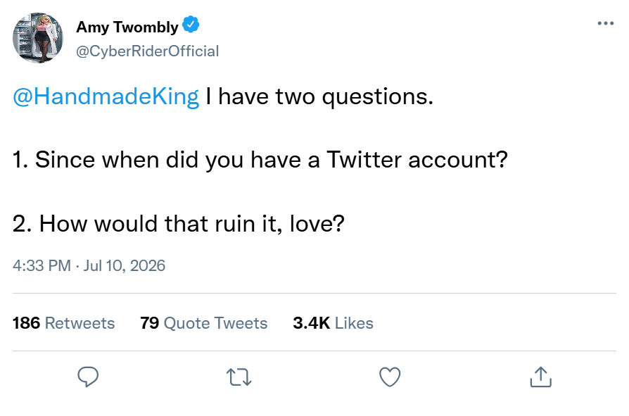Show the 3.4K Likes list
Viewport: 629px width, 416px height.
(x=333, y=323)
